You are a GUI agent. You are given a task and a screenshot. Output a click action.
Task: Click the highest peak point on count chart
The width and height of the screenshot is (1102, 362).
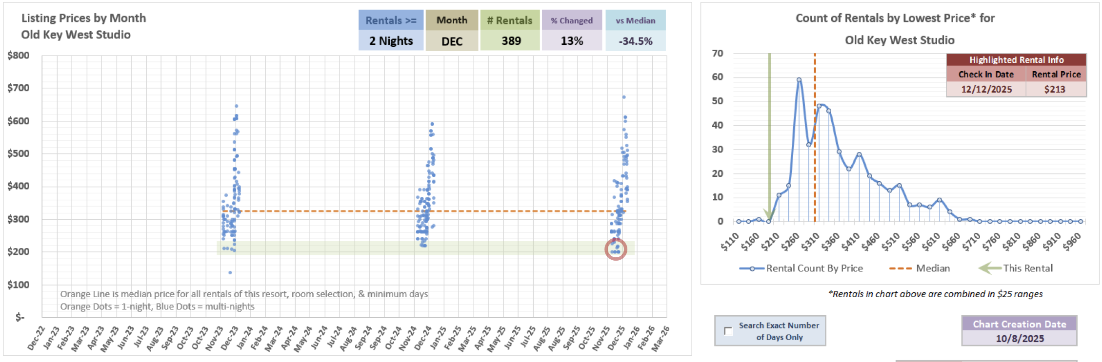click(x=799, y=80)
